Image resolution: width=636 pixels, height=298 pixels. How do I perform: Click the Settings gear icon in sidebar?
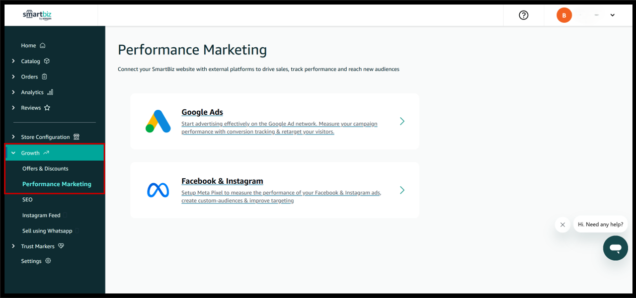tap(48, 261)
